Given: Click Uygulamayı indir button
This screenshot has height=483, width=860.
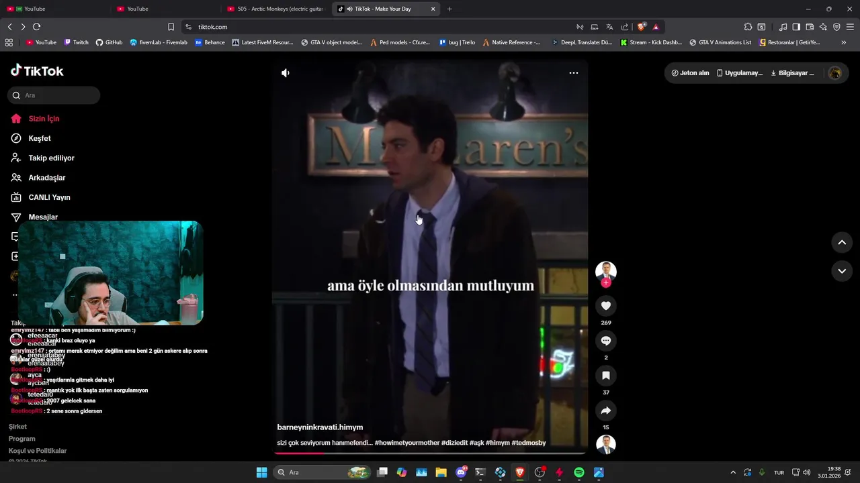Looking at the screenshot, I should [739, 73].
